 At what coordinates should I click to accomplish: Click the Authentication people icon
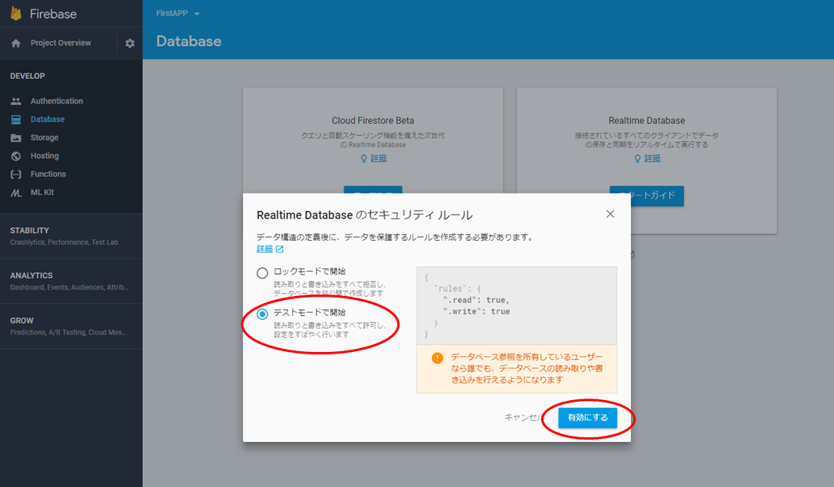click(16, 101)
